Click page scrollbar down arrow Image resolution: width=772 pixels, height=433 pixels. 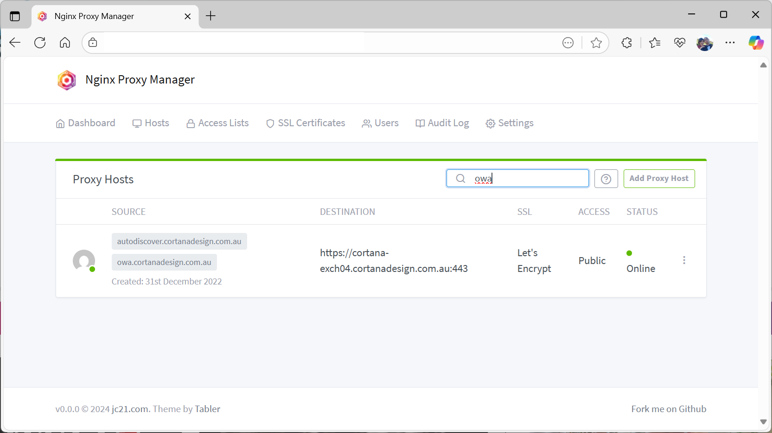[x=763, y=422]
